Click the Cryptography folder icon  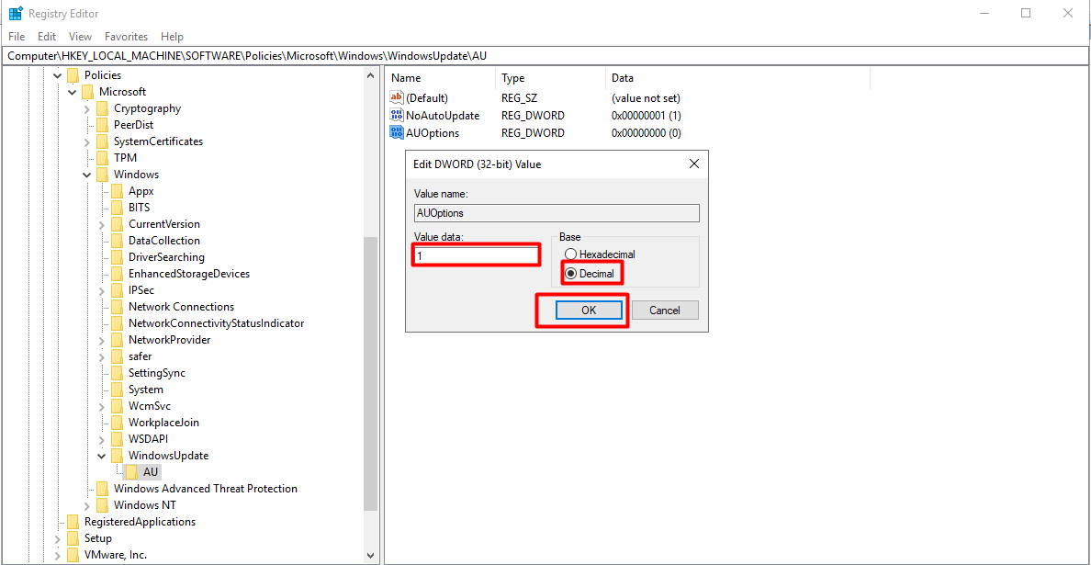103,108
